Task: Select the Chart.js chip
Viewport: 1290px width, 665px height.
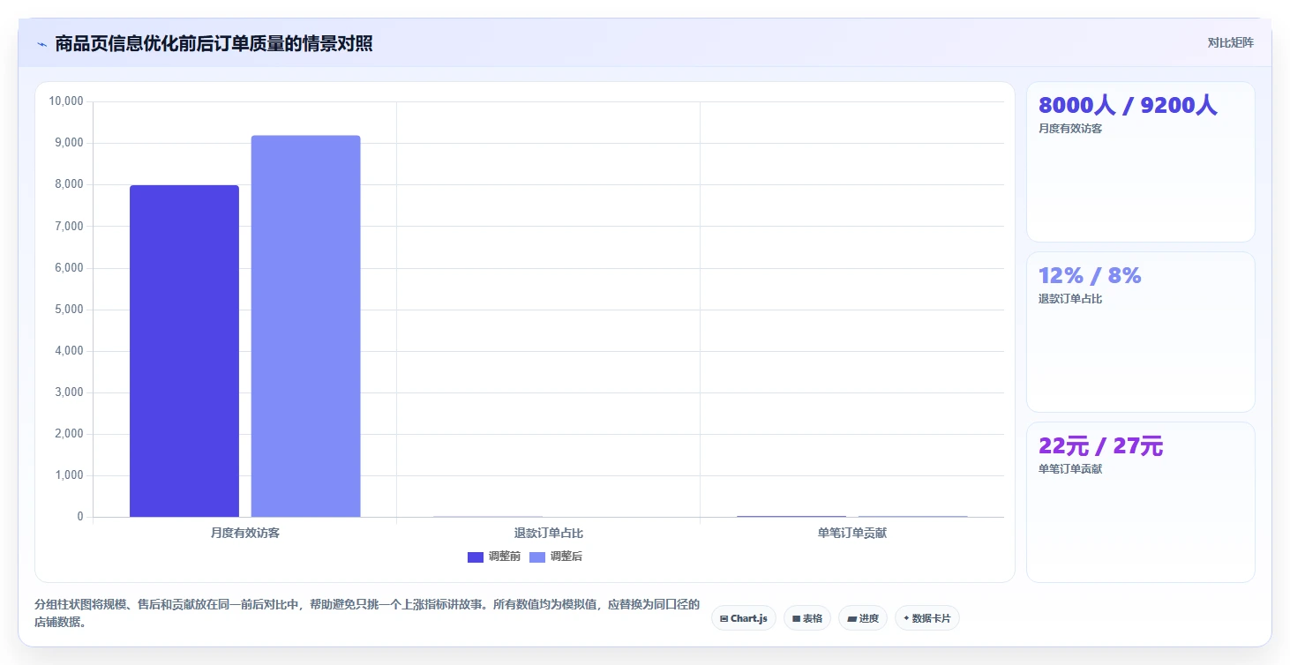Action: coord(744,618)
